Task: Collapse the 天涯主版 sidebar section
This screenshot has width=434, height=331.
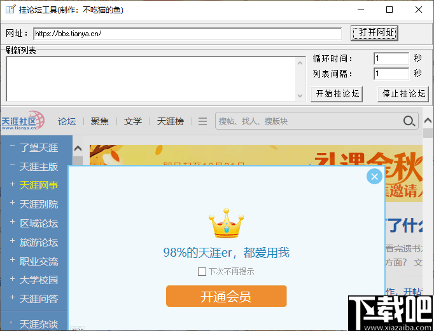Action: tap(13, 165)
